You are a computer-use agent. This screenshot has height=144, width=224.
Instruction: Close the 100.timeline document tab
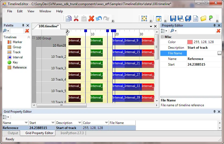pyautogui.click(x=155, y=26)
